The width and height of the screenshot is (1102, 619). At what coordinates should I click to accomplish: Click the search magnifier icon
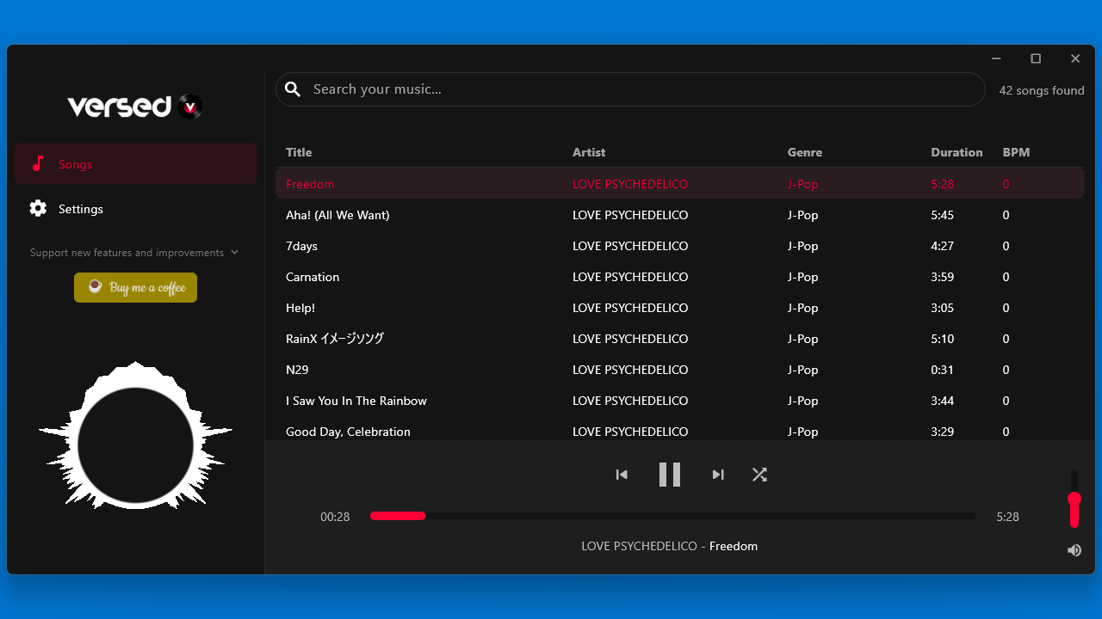pos(293,89)
